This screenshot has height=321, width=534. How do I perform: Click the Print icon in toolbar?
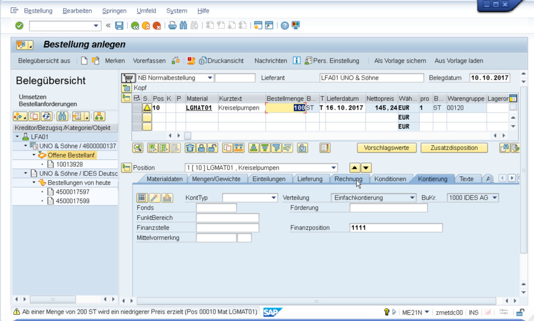[172, 26]
